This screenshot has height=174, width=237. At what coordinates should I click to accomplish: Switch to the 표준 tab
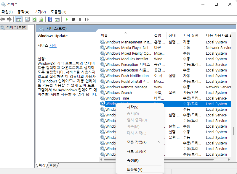53,165
